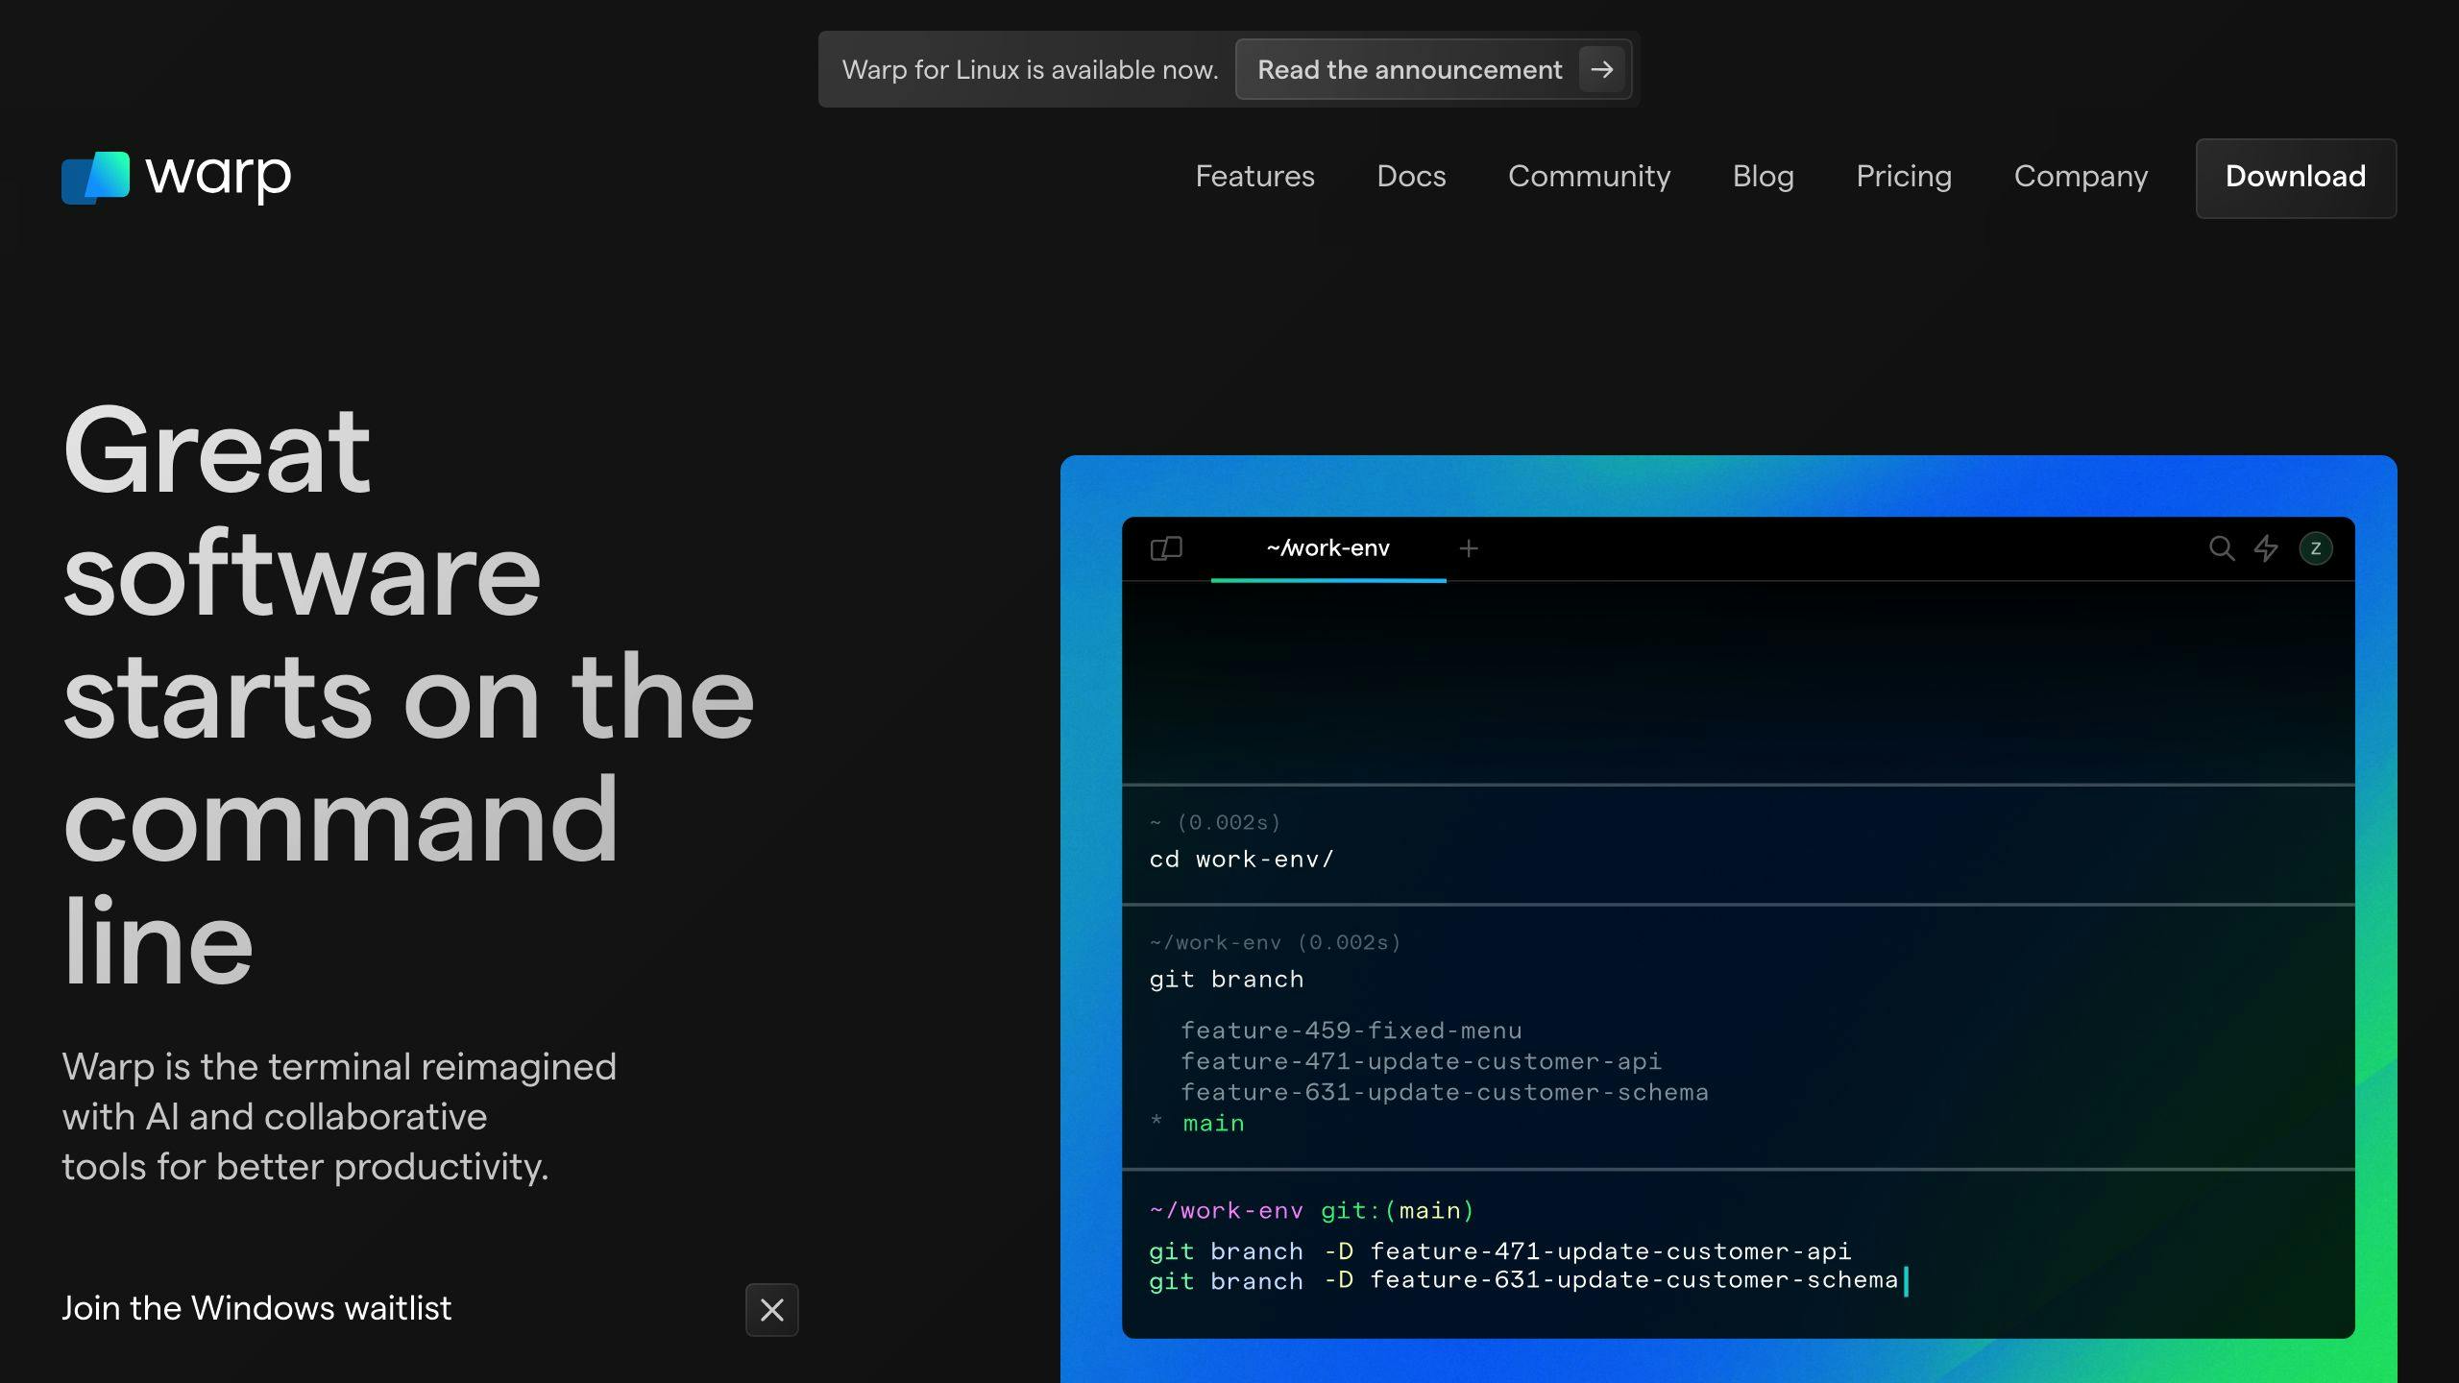
Task: Open the Docs menu
Action: pos(1411,177)
